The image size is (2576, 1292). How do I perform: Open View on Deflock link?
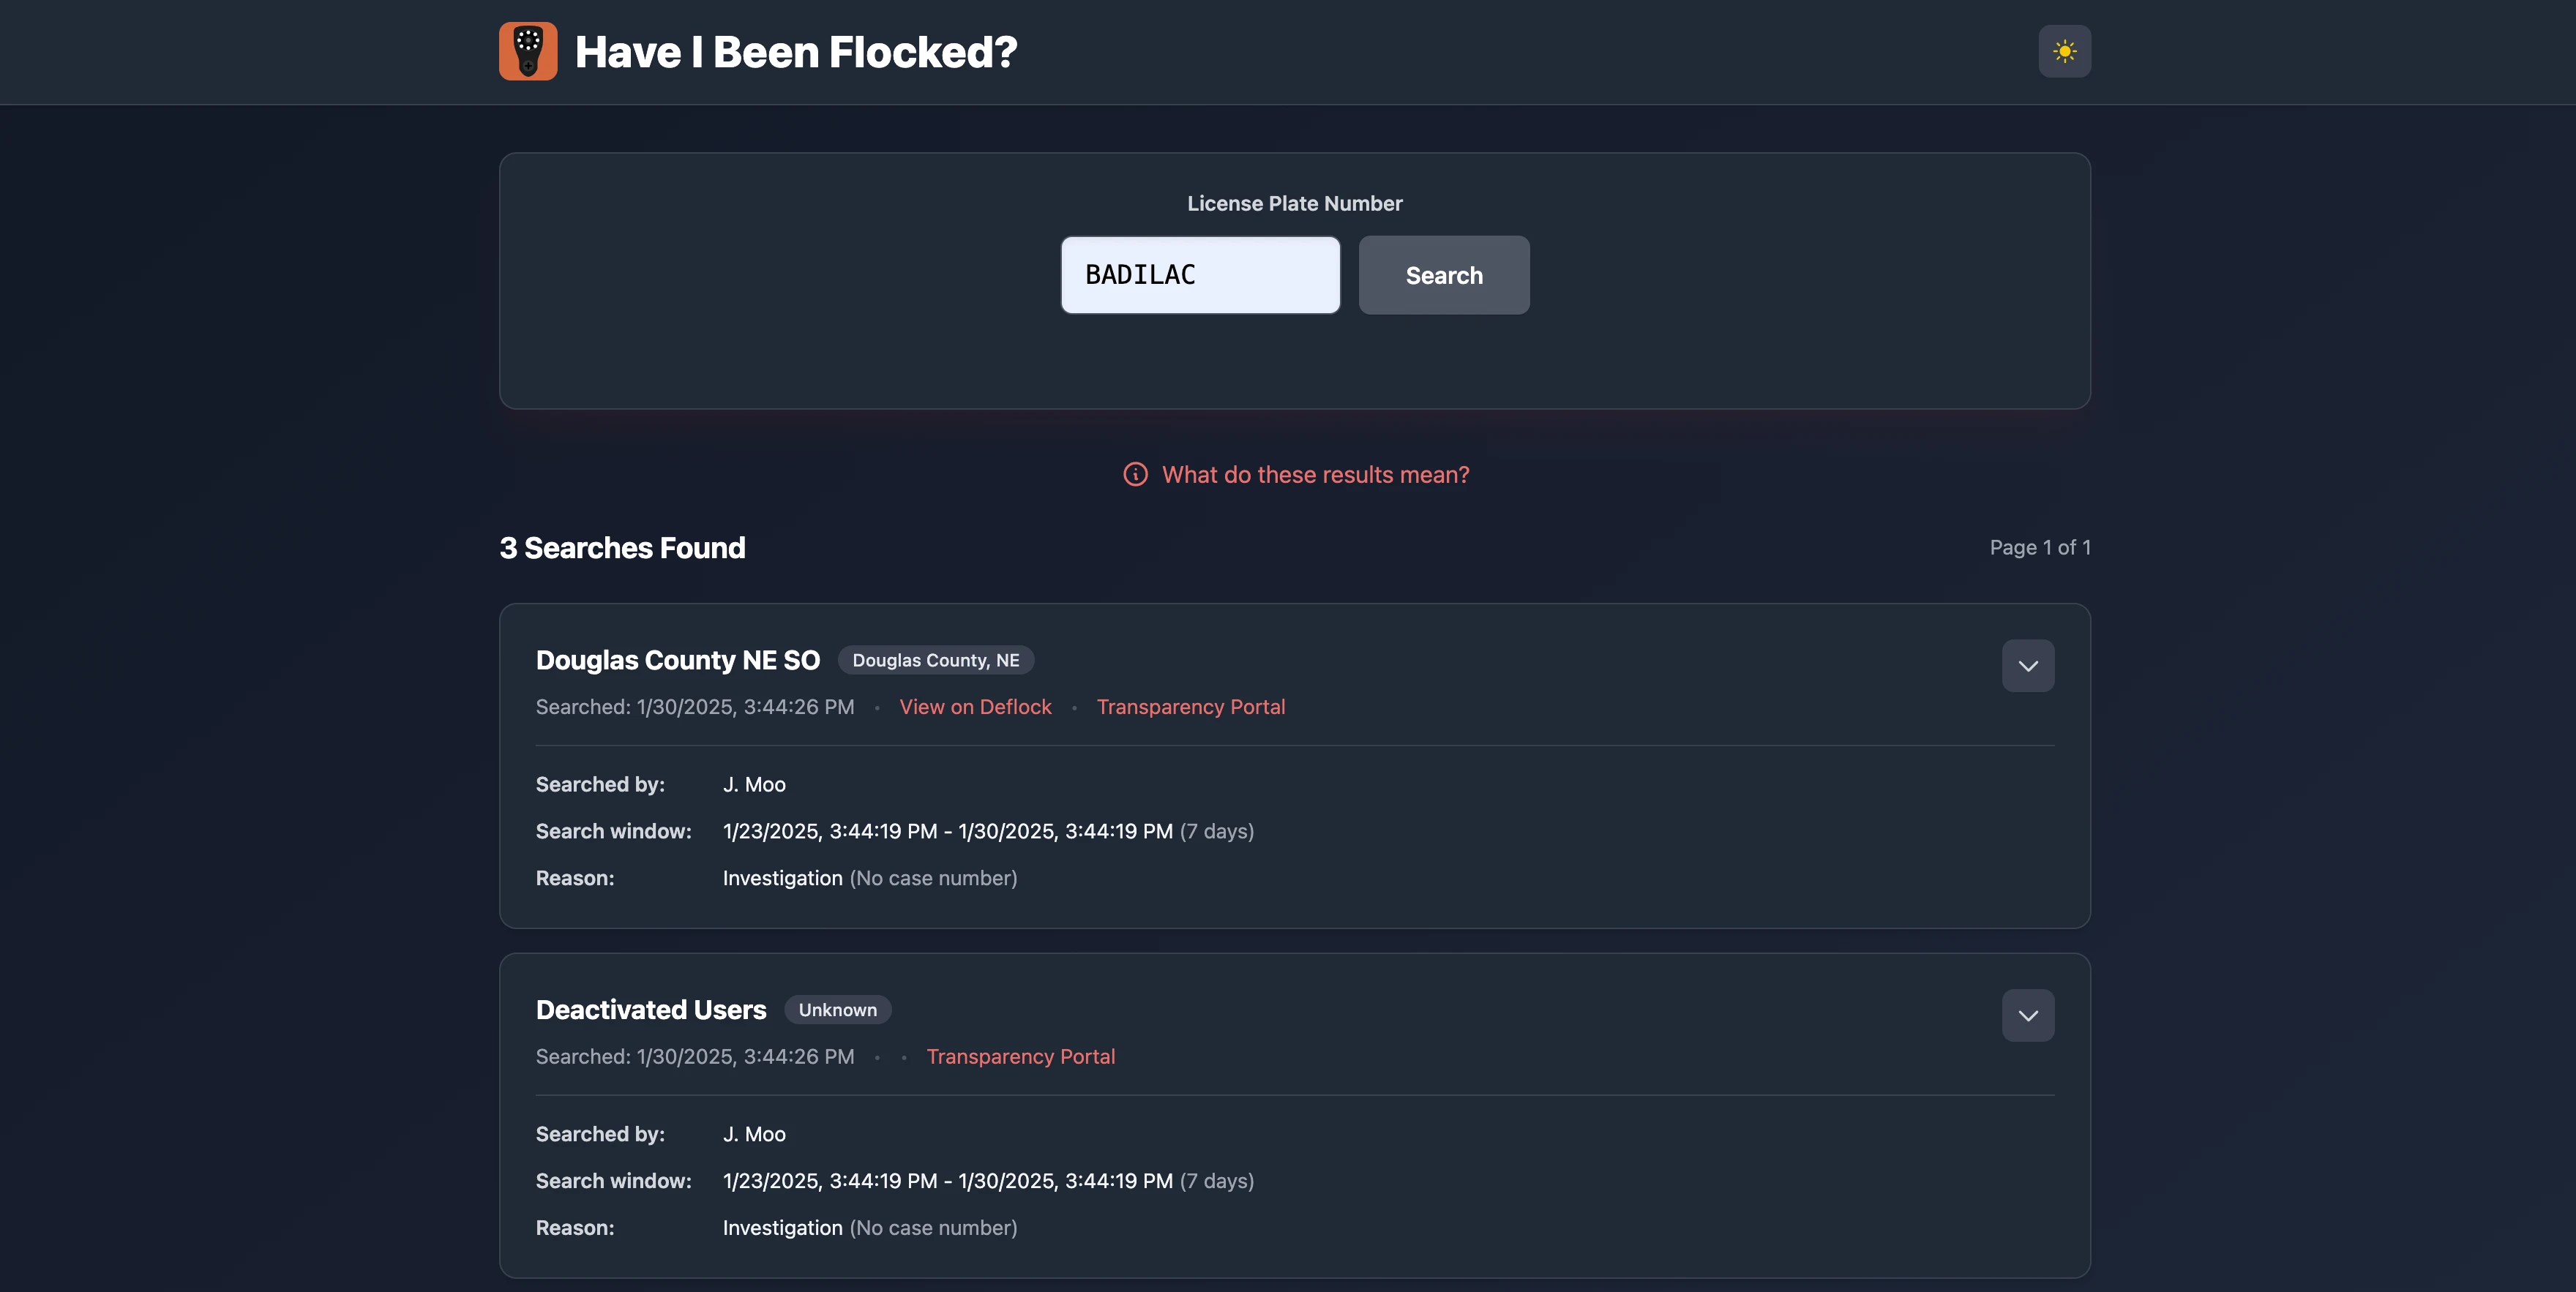(975, 707)
